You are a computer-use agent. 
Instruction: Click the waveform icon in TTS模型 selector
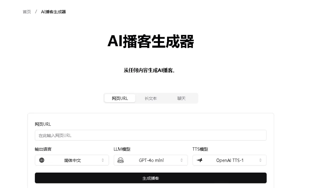(200, 160)
